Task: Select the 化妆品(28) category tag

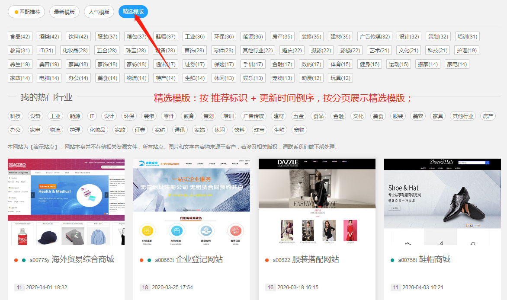Action: [75, 51]
